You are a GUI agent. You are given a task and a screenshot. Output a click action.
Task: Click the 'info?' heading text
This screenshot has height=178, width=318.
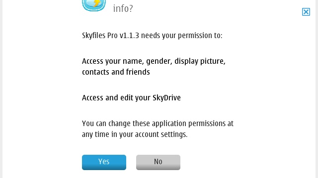pos(123,9)
